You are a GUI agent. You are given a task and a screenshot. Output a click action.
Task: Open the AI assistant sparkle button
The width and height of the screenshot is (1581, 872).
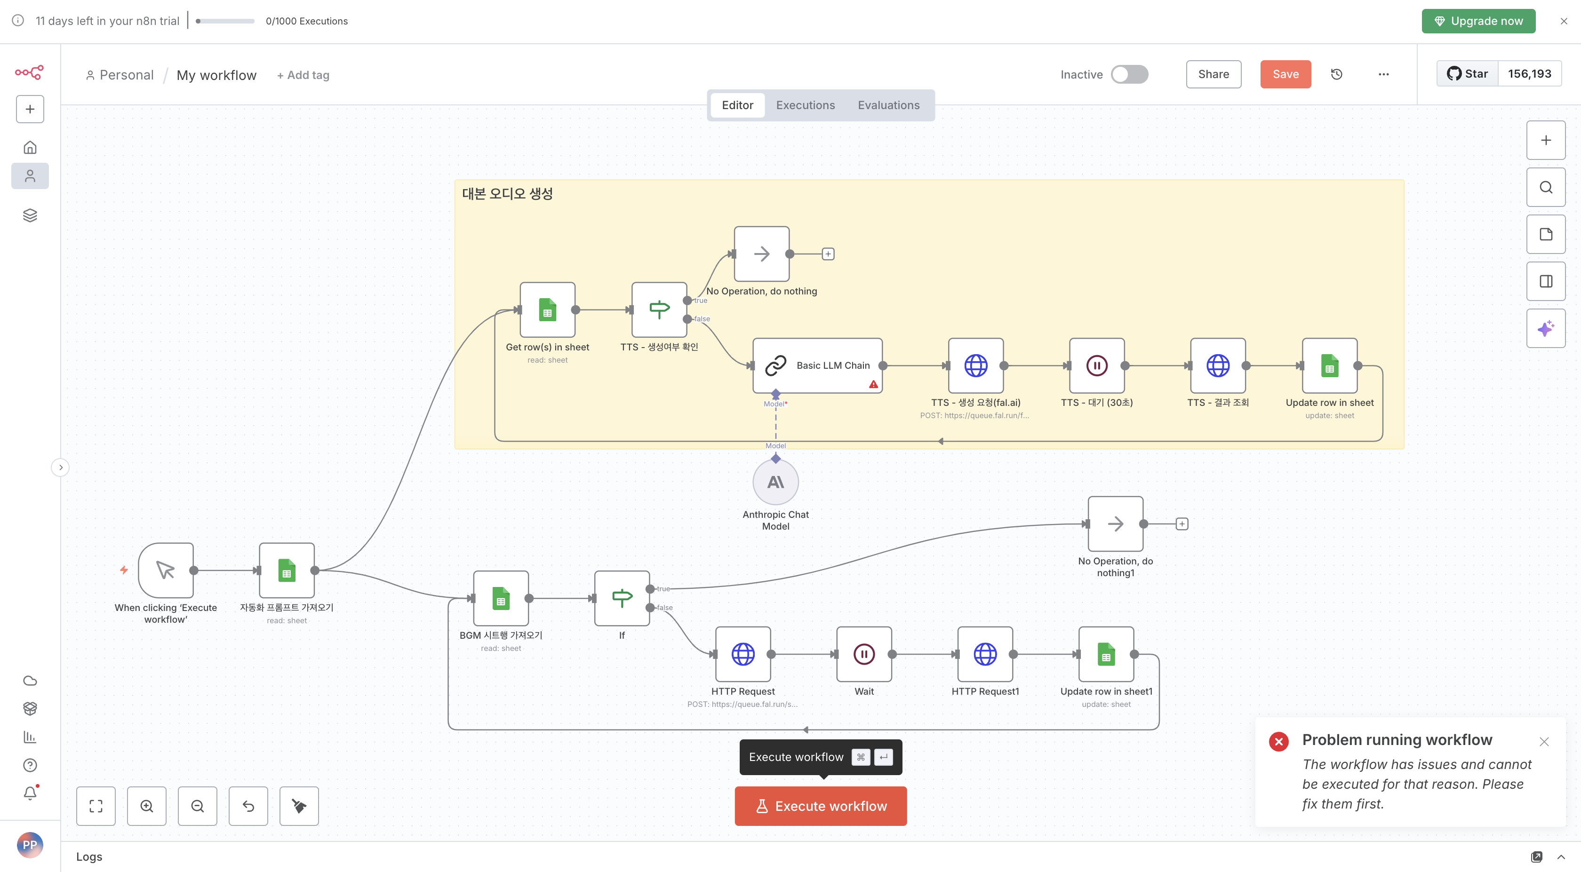pyautogui.click(x=1545, y=328)
